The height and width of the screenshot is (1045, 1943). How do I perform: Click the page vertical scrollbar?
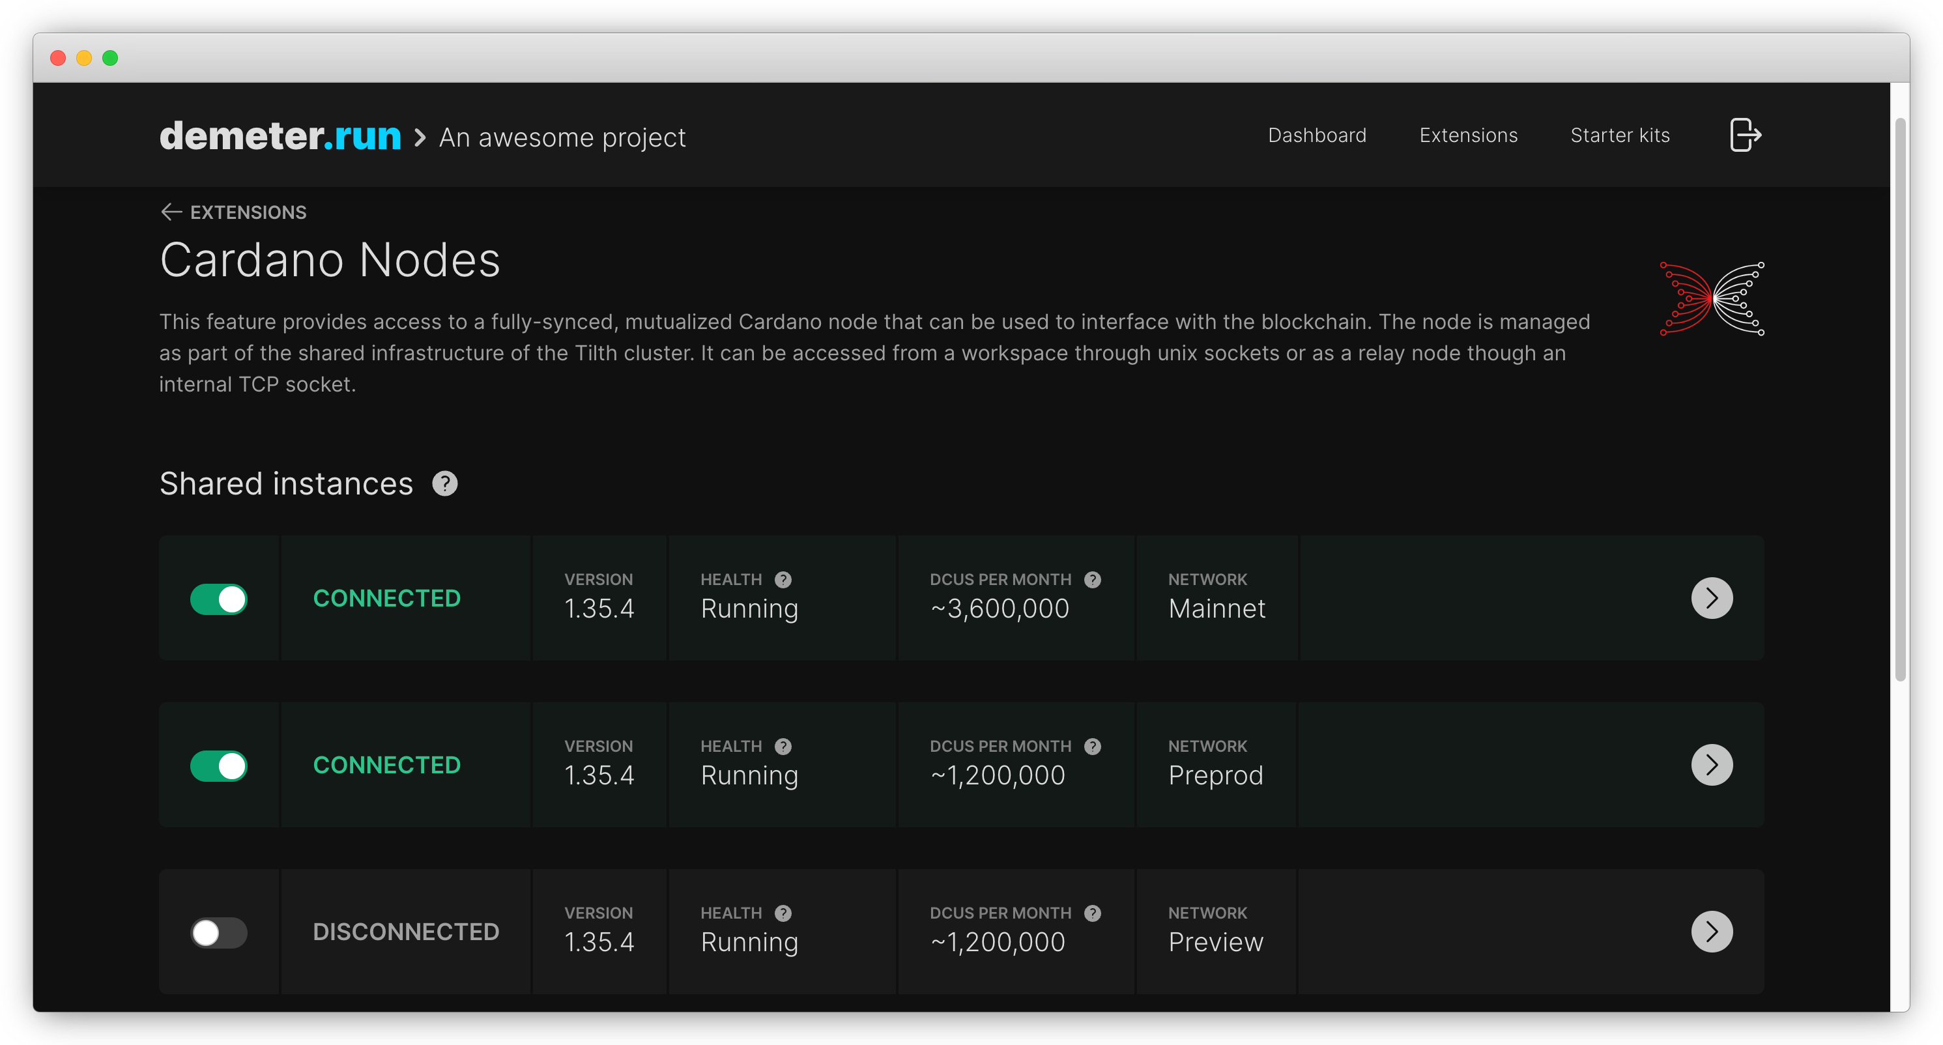[x=1899, y=399]
